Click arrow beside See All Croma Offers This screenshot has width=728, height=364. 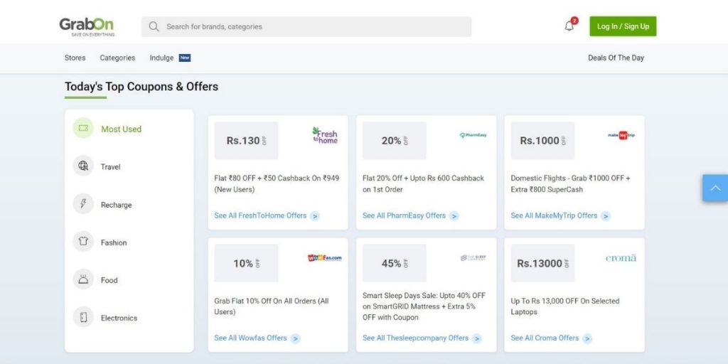[587, 338]
